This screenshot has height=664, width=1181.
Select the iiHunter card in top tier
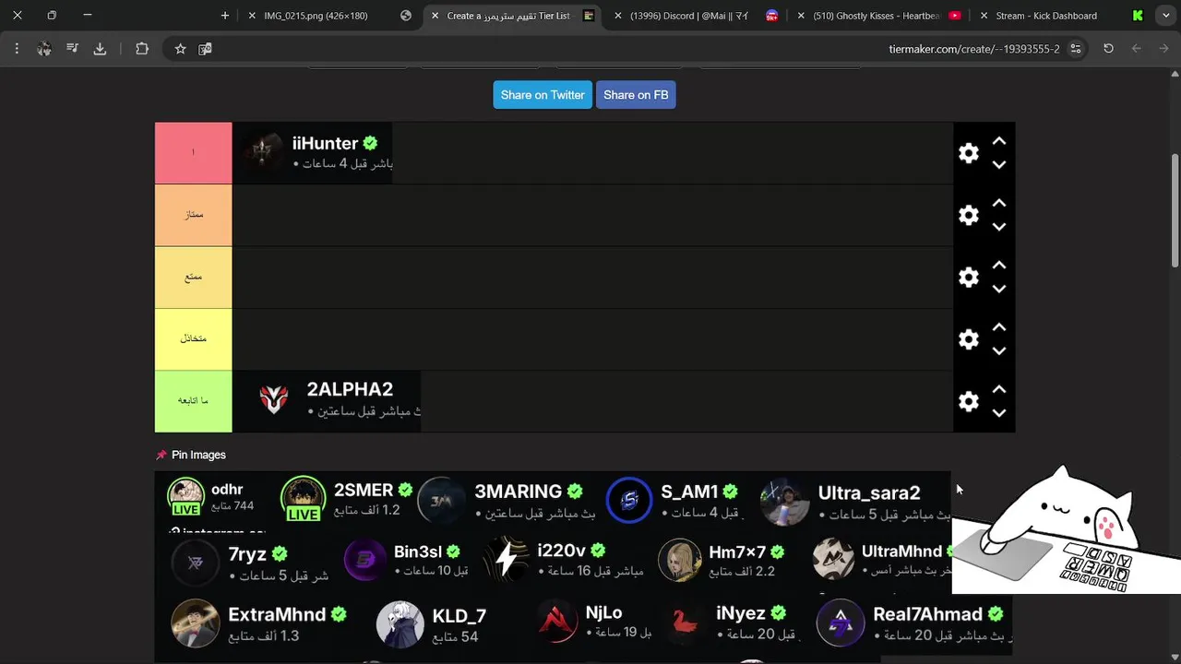coord(313,153)
